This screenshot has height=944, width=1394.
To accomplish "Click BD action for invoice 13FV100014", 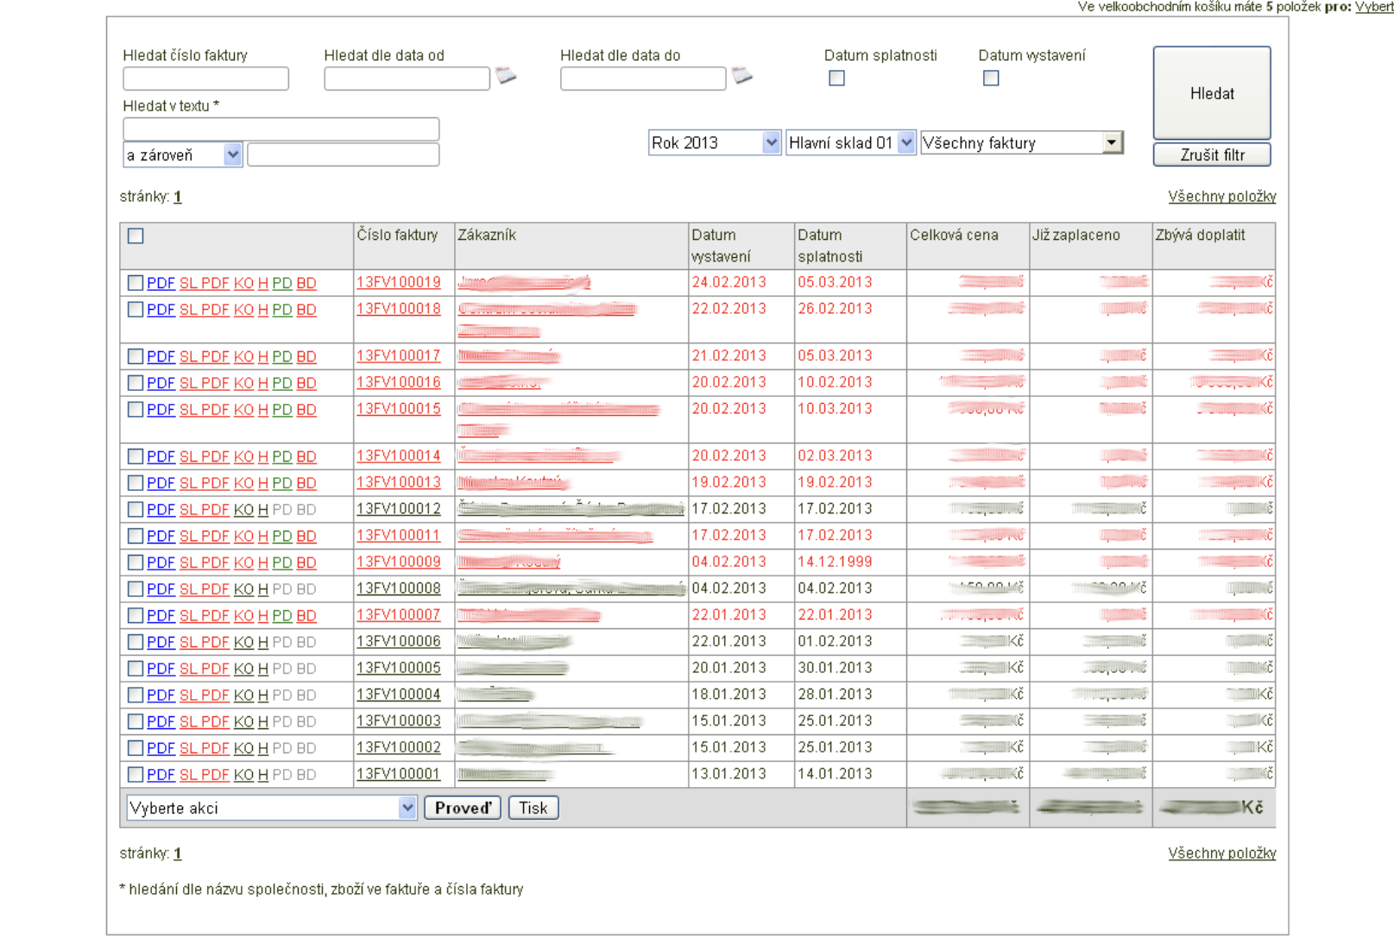I will click(306, 456).
